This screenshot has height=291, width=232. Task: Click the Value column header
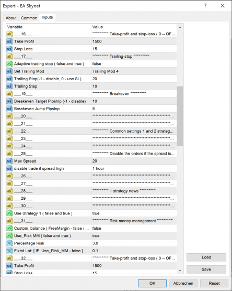[x=134, y=27]
